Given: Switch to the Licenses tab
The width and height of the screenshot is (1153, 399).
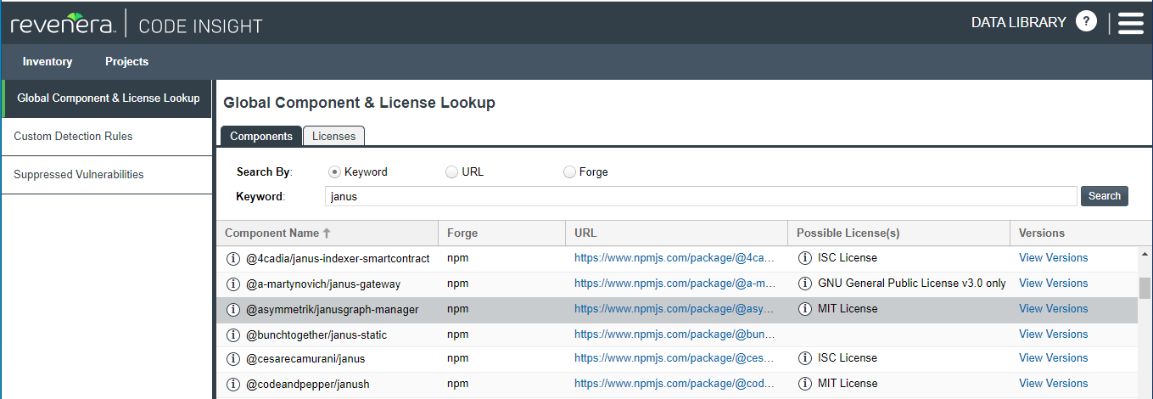Looking at the screenshot, I should [333, 136].
